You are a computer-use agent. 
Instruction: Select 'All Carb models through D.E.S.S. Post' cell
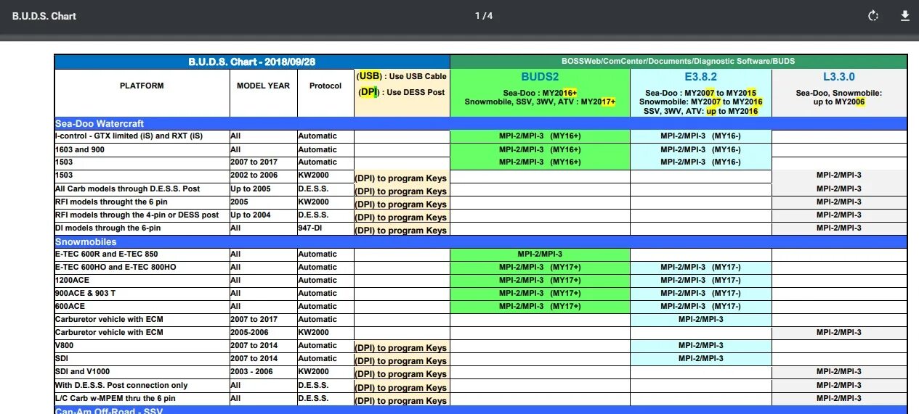pos(142,189)
